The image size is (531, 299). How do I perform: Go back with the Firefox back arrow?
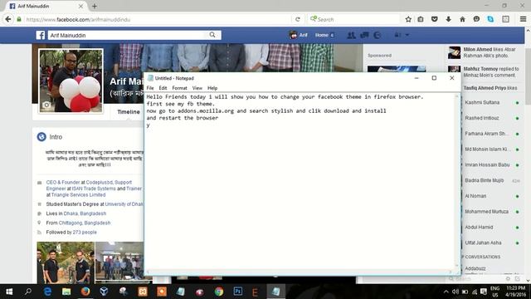pyautogui.click(x=8, y=19)
